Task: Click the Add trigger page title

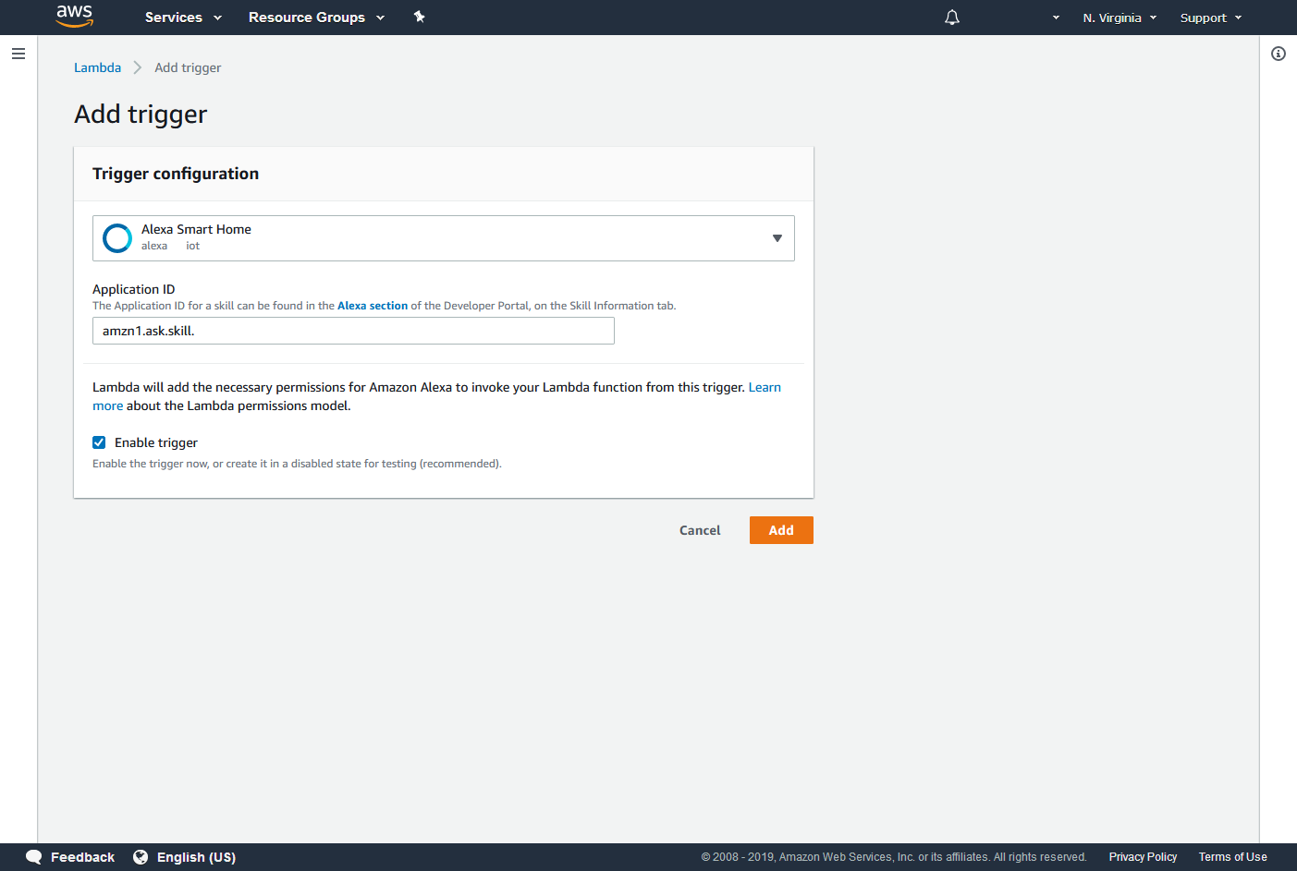Action: [141, 114]
